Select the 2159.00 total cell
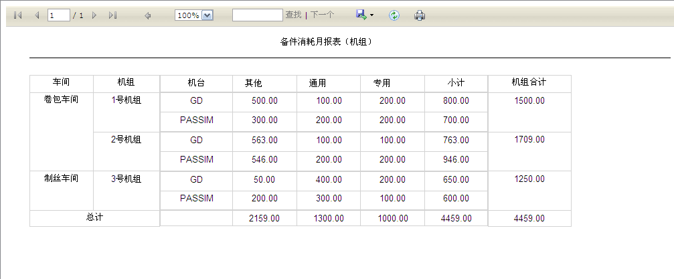The width and height of the screenshot is (674, 279). pyautogui.click(x=264, y=218)
